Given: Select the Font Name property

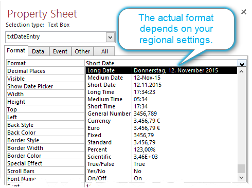Looking at the screenshot, I should point(45,179).
